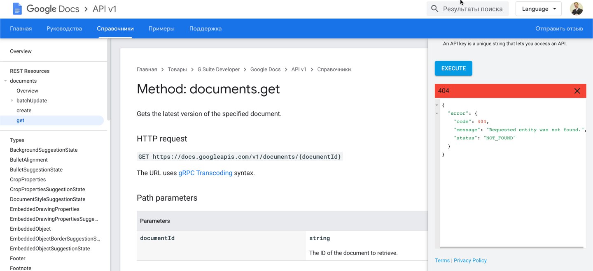Image resolution: width=593 pixels, height=271 pixels.
Task: Open the Главная nav tab
Action: coord(21,28)
